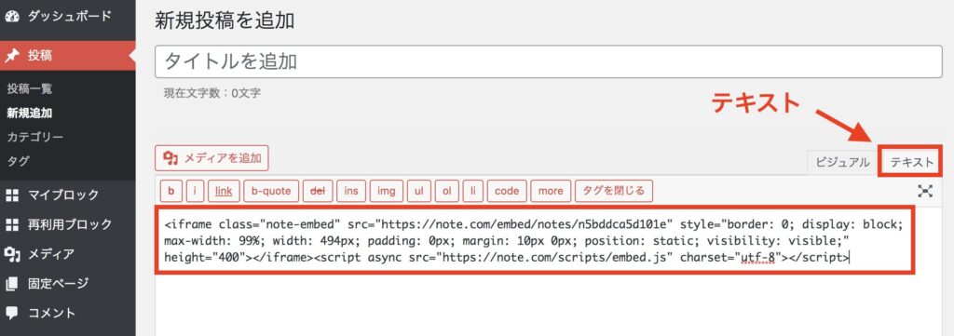The height and width of the screenshot is (336, 954).
Task: Open the Dashboard icon in sidebar
Action: point(12,17)
